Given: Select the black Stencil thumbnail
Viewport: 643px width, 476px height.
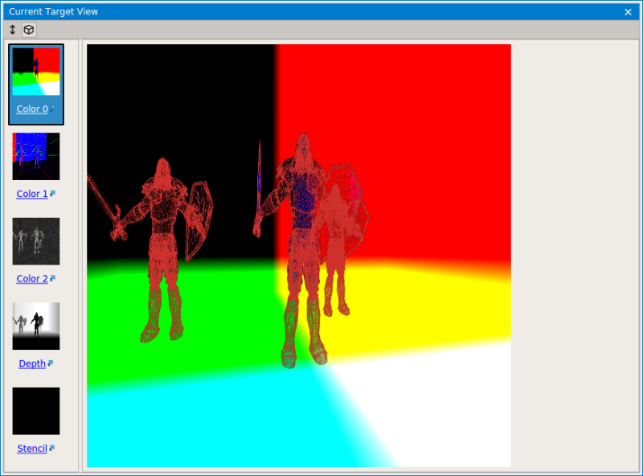Looking at the screenshot, I should tap(36, 411).
